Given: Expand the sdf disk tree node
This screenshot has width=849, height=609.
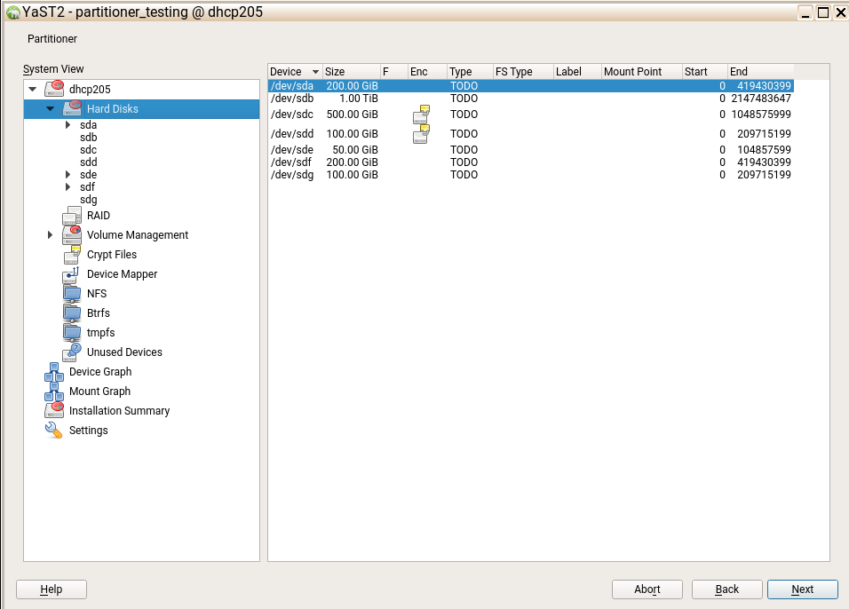Looking at the screenshot, I should pyautogui.click(x=67, y=187).
